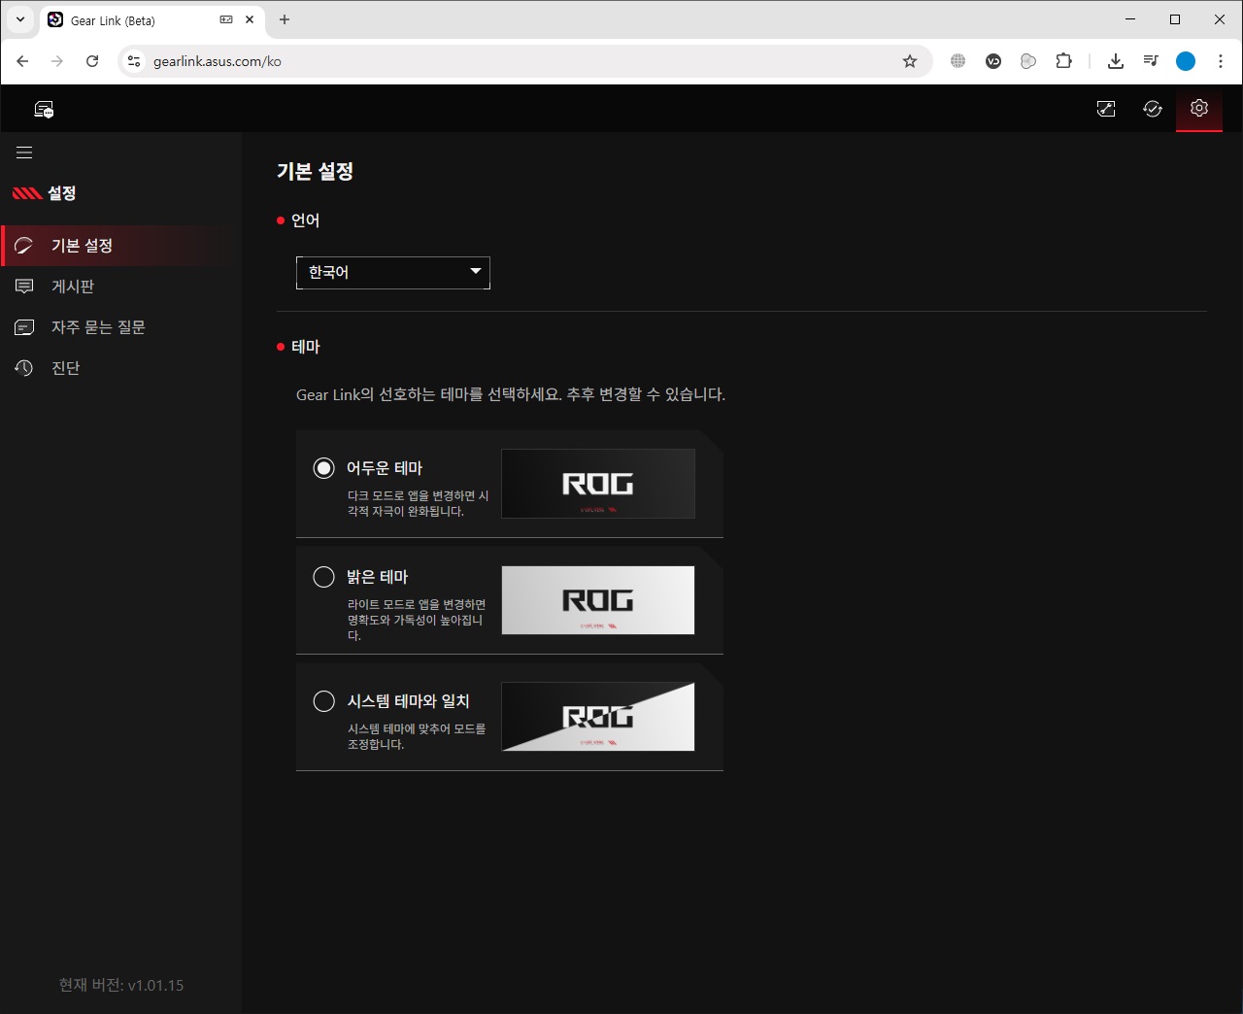Open the settings gear icon in header

pos(1199,108)
